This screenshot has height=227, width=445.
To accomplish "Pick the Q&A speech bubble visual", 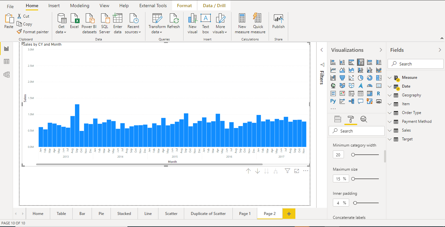I will 361,101.
